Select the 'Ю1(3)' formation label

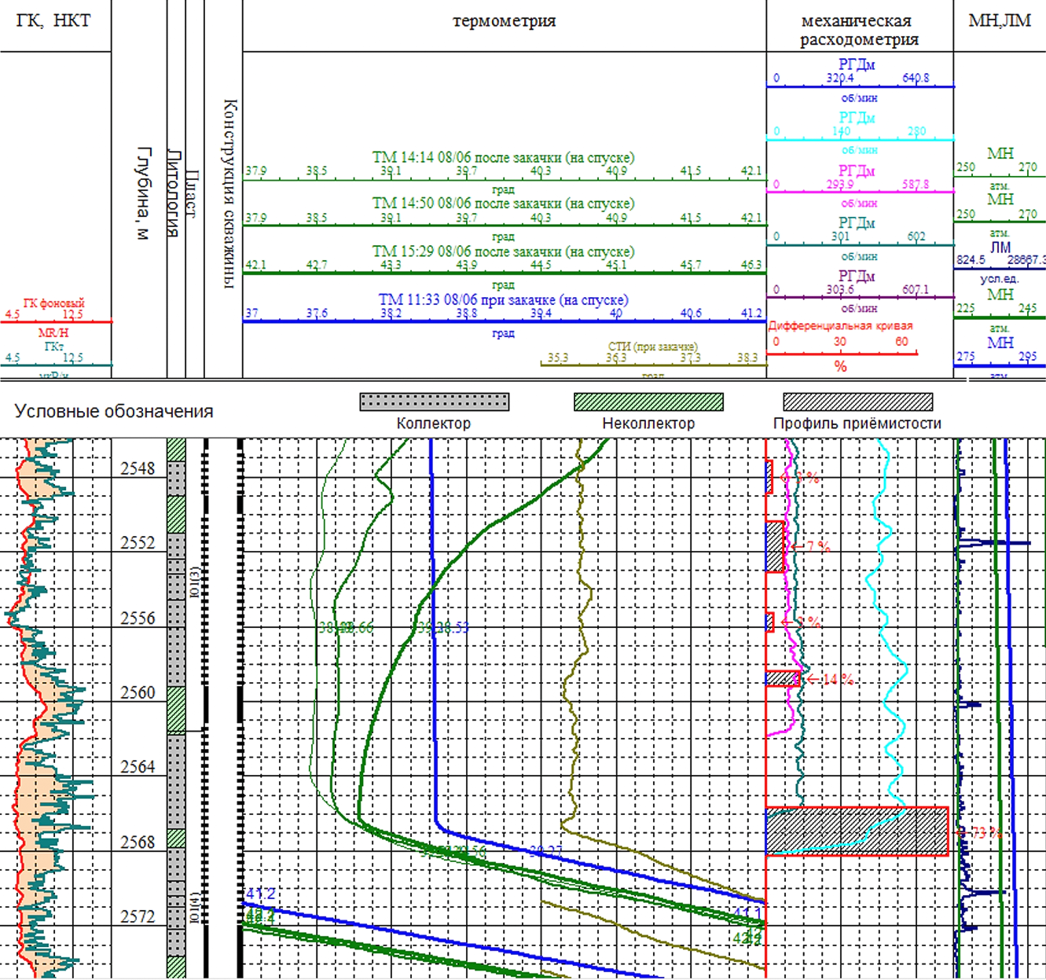pyautogui.click(x=194, y=584)
